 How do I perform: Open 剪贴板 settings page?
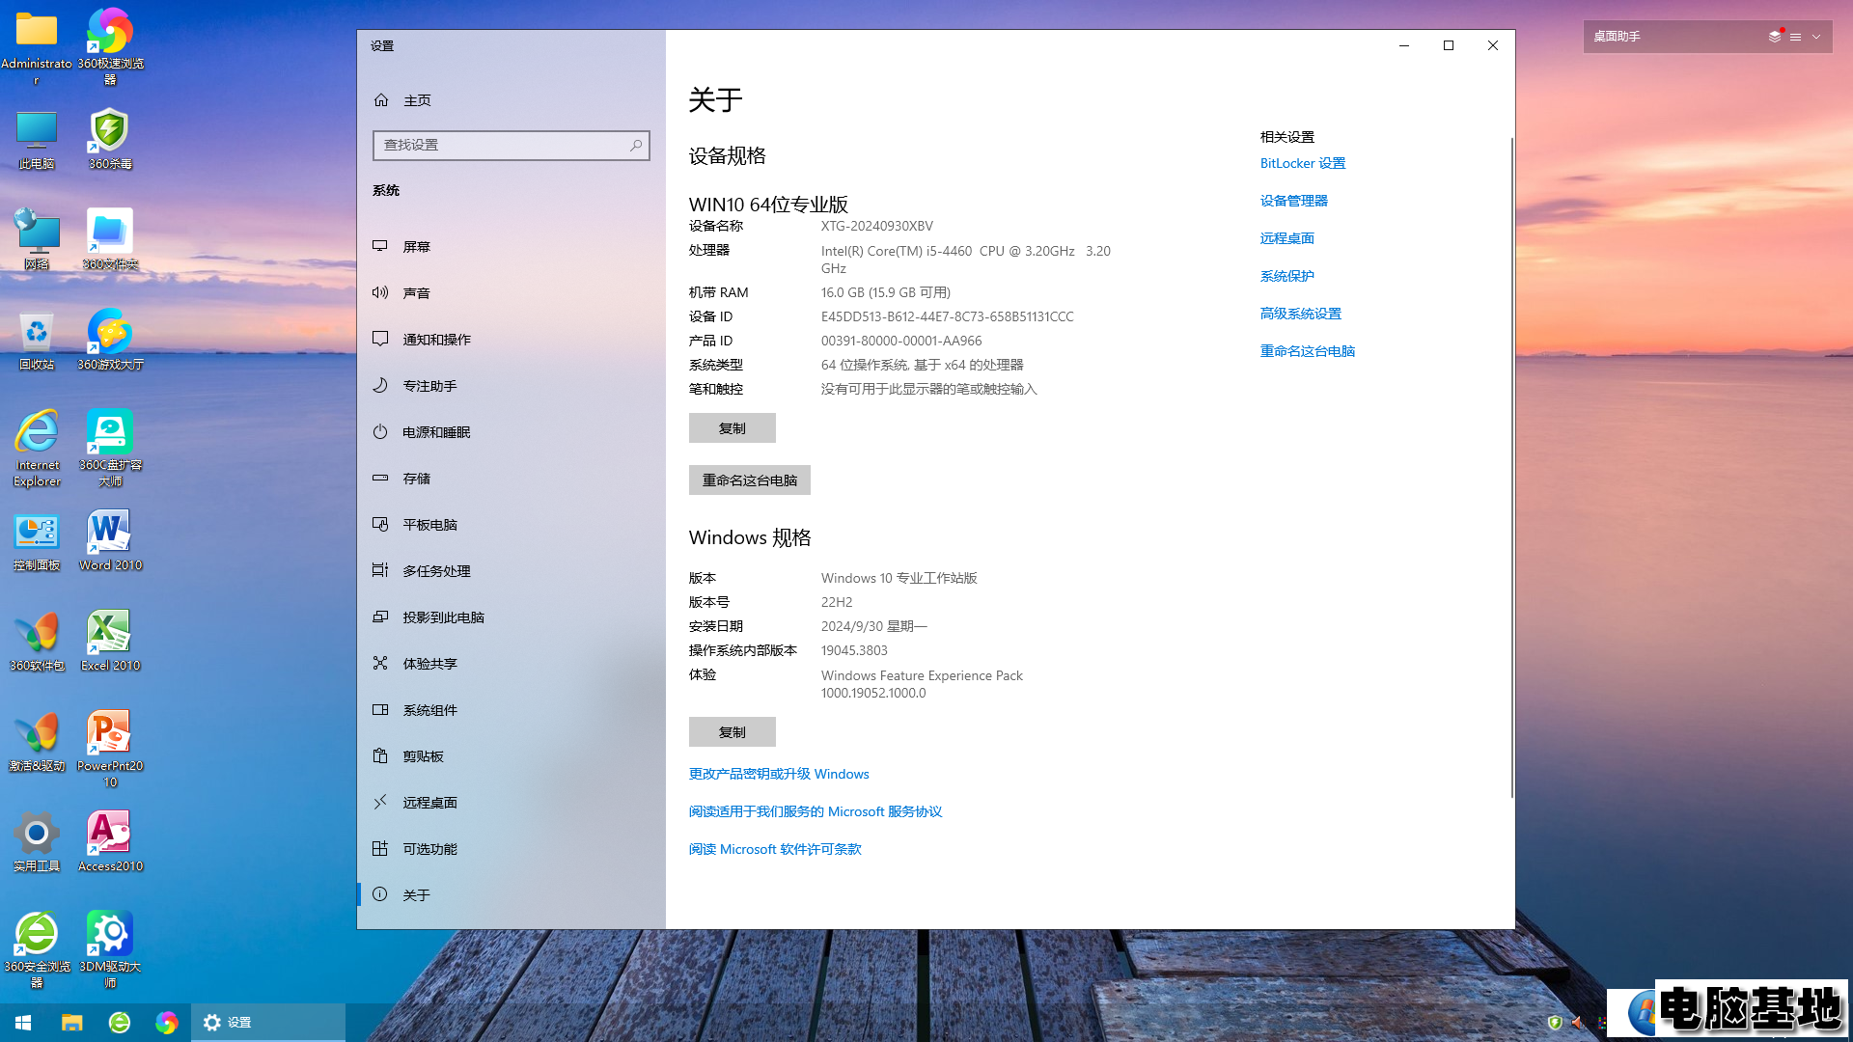pyautogui.click(x=512, y=756)
